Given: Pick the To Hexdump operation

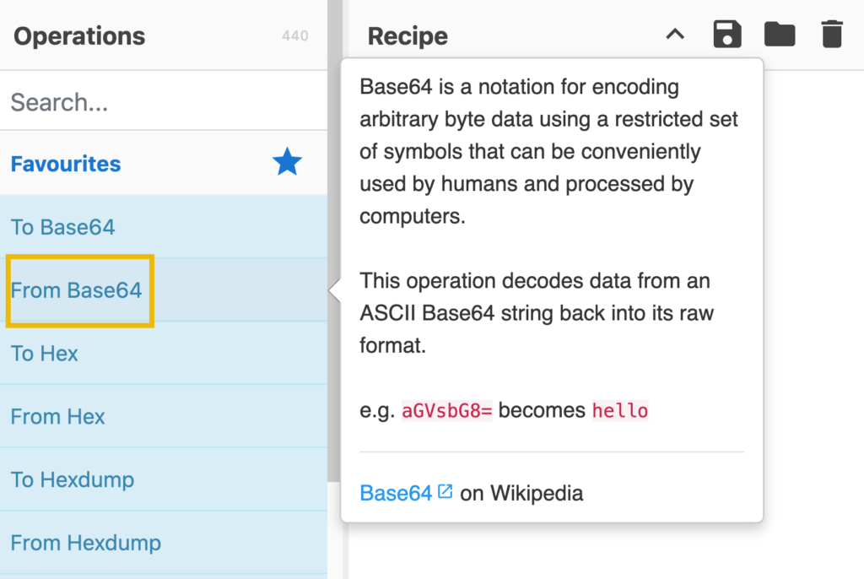Looking at the screenshot, I should pyautogui.click(x=164, y=479).
